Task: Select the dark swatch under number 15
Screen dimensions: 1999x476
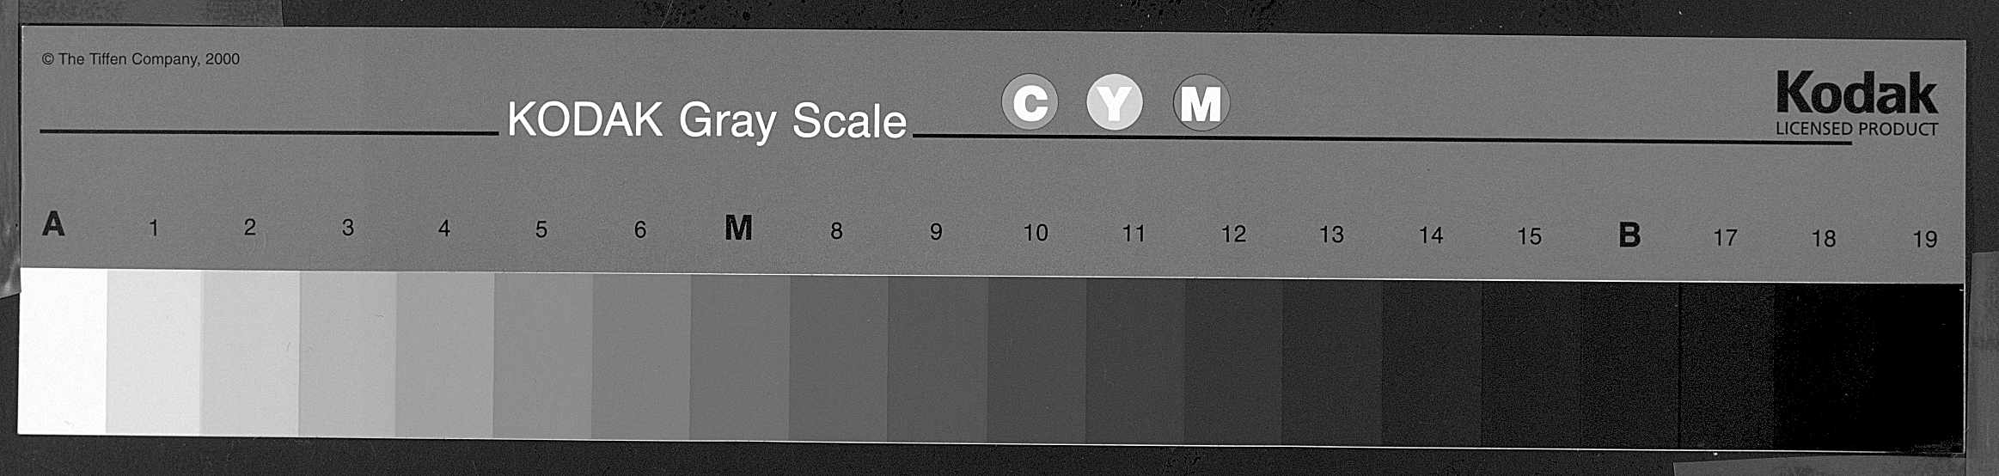Action: (x=1531, y=366)
